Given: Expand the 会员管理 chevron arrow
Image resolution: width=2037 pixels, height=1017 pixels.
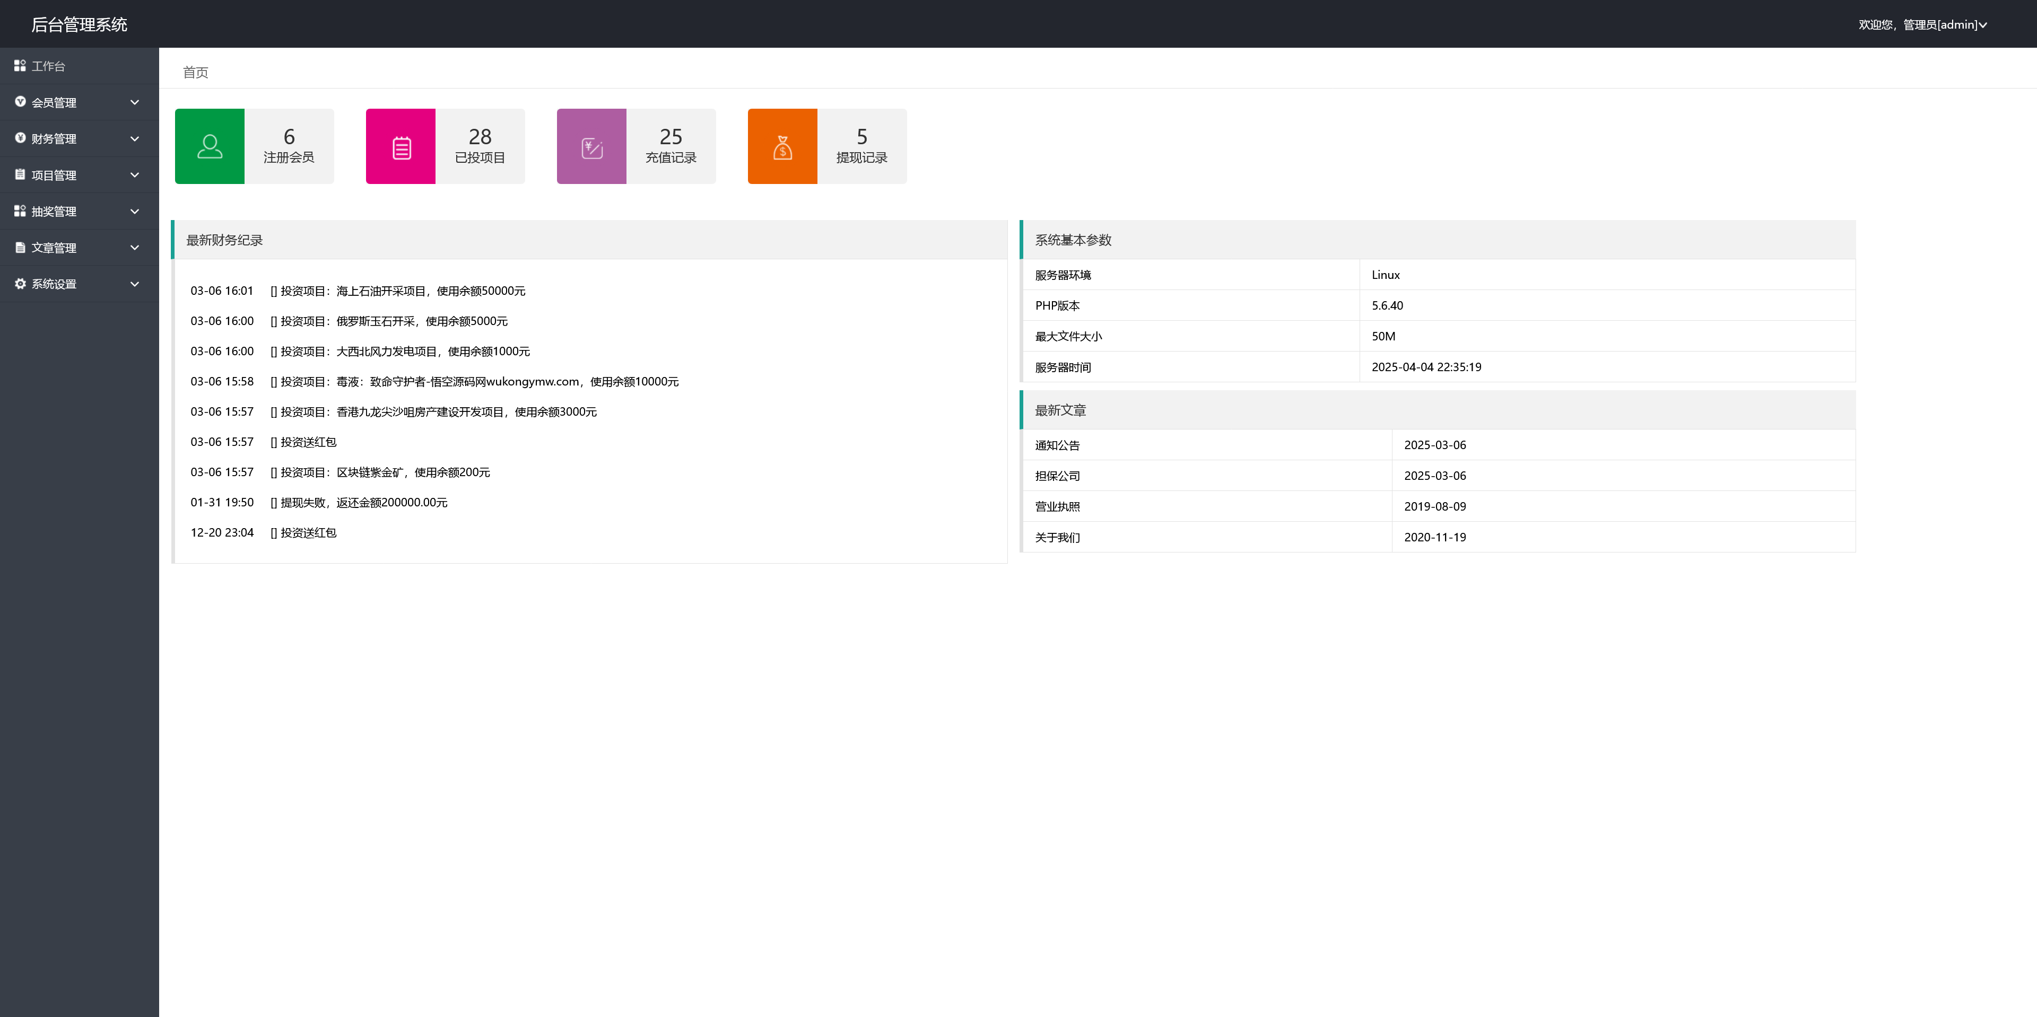Looking at the screenshot, I should coord(134,102).
